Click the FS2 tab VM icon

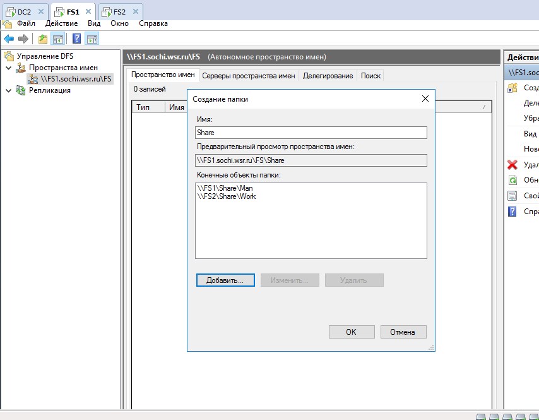[x=106, y=12]
